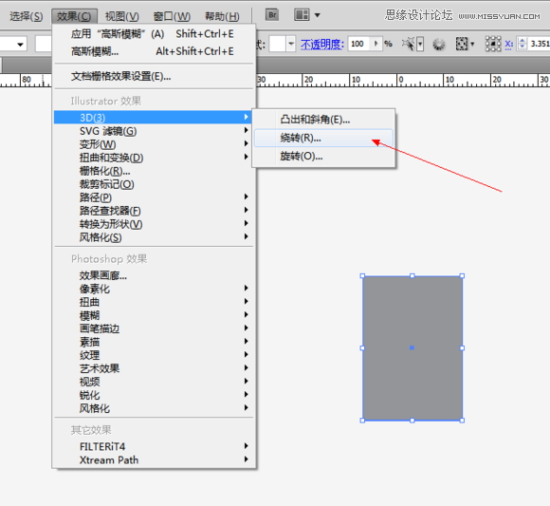Expand the FILTERiT4 plugin submenu
Image resolution: width=550 pixels, height=506 pixels.
[x=154, y=446]
